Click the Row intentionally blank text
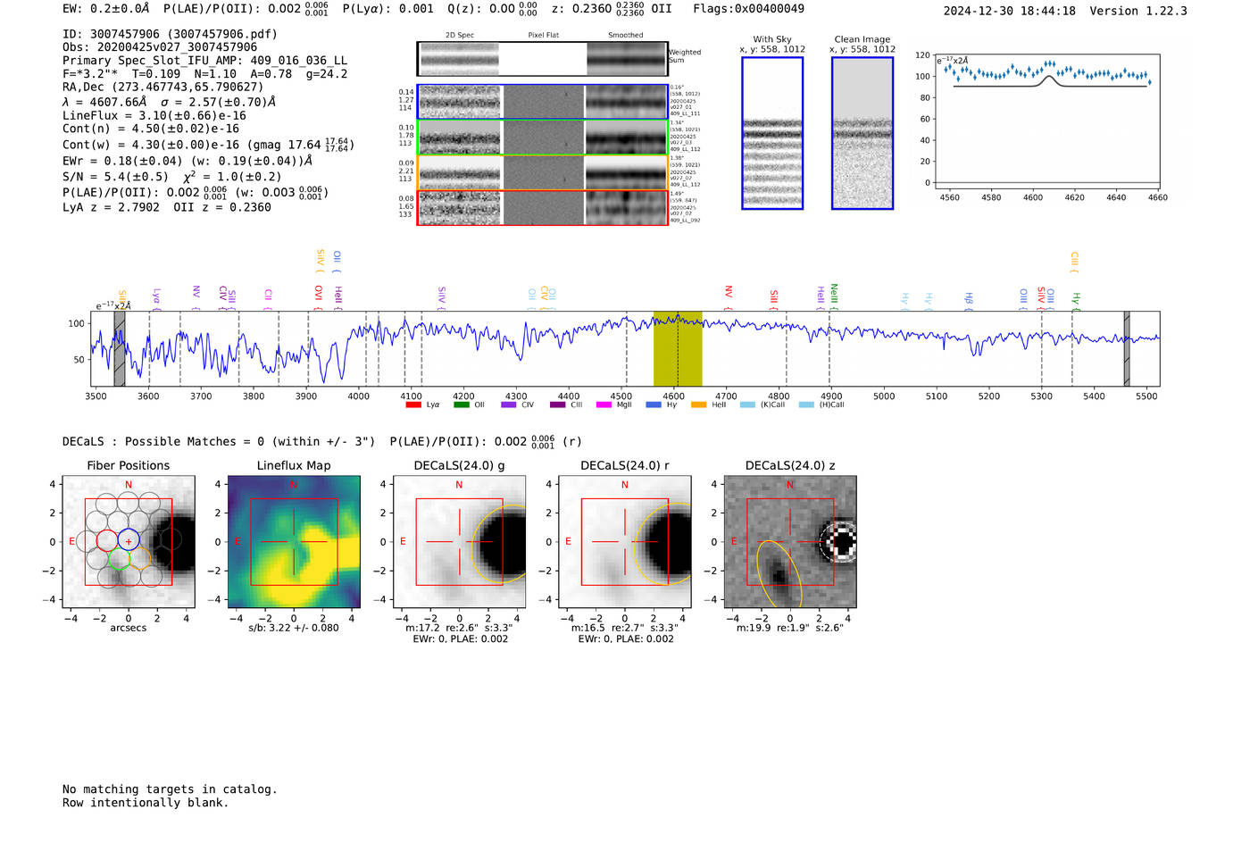1250x851 pixels. click(146, 803)
